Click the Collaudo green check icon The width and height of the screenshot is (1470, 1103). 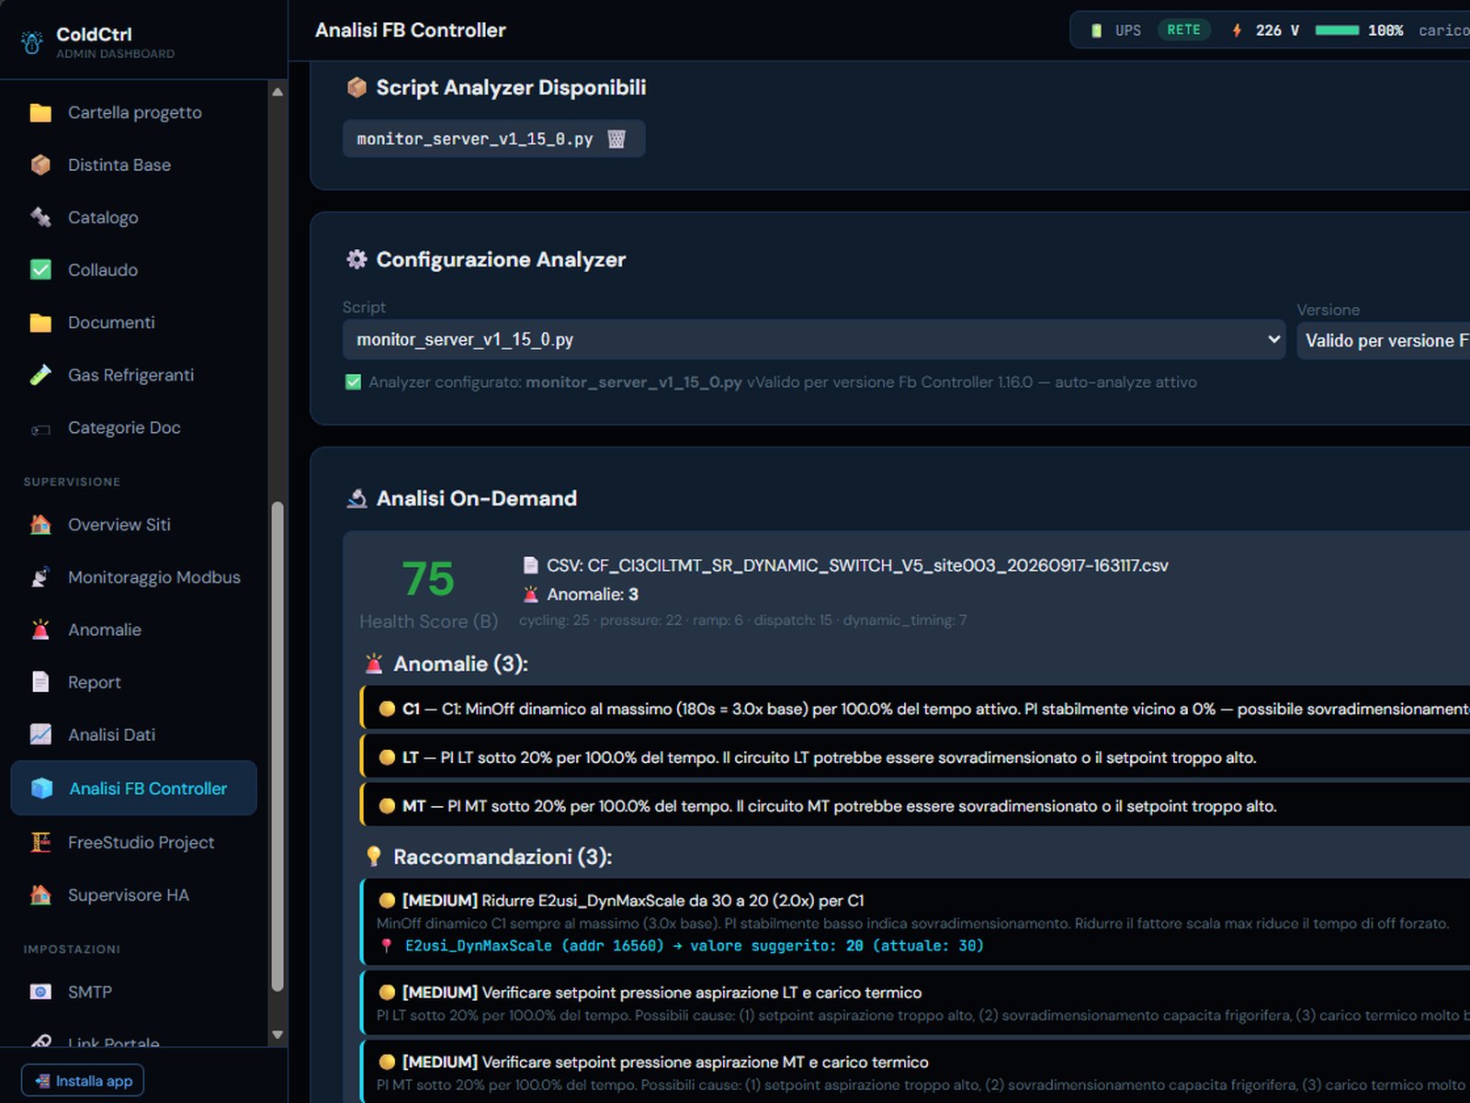click(40, 269)
